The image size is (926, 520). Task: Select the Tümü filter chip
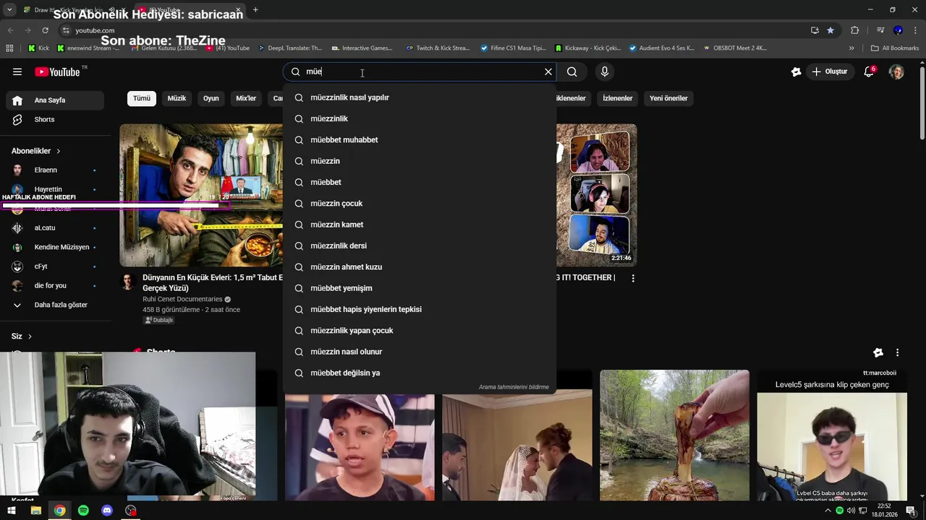pyautogui.click(x=142, y=98)
